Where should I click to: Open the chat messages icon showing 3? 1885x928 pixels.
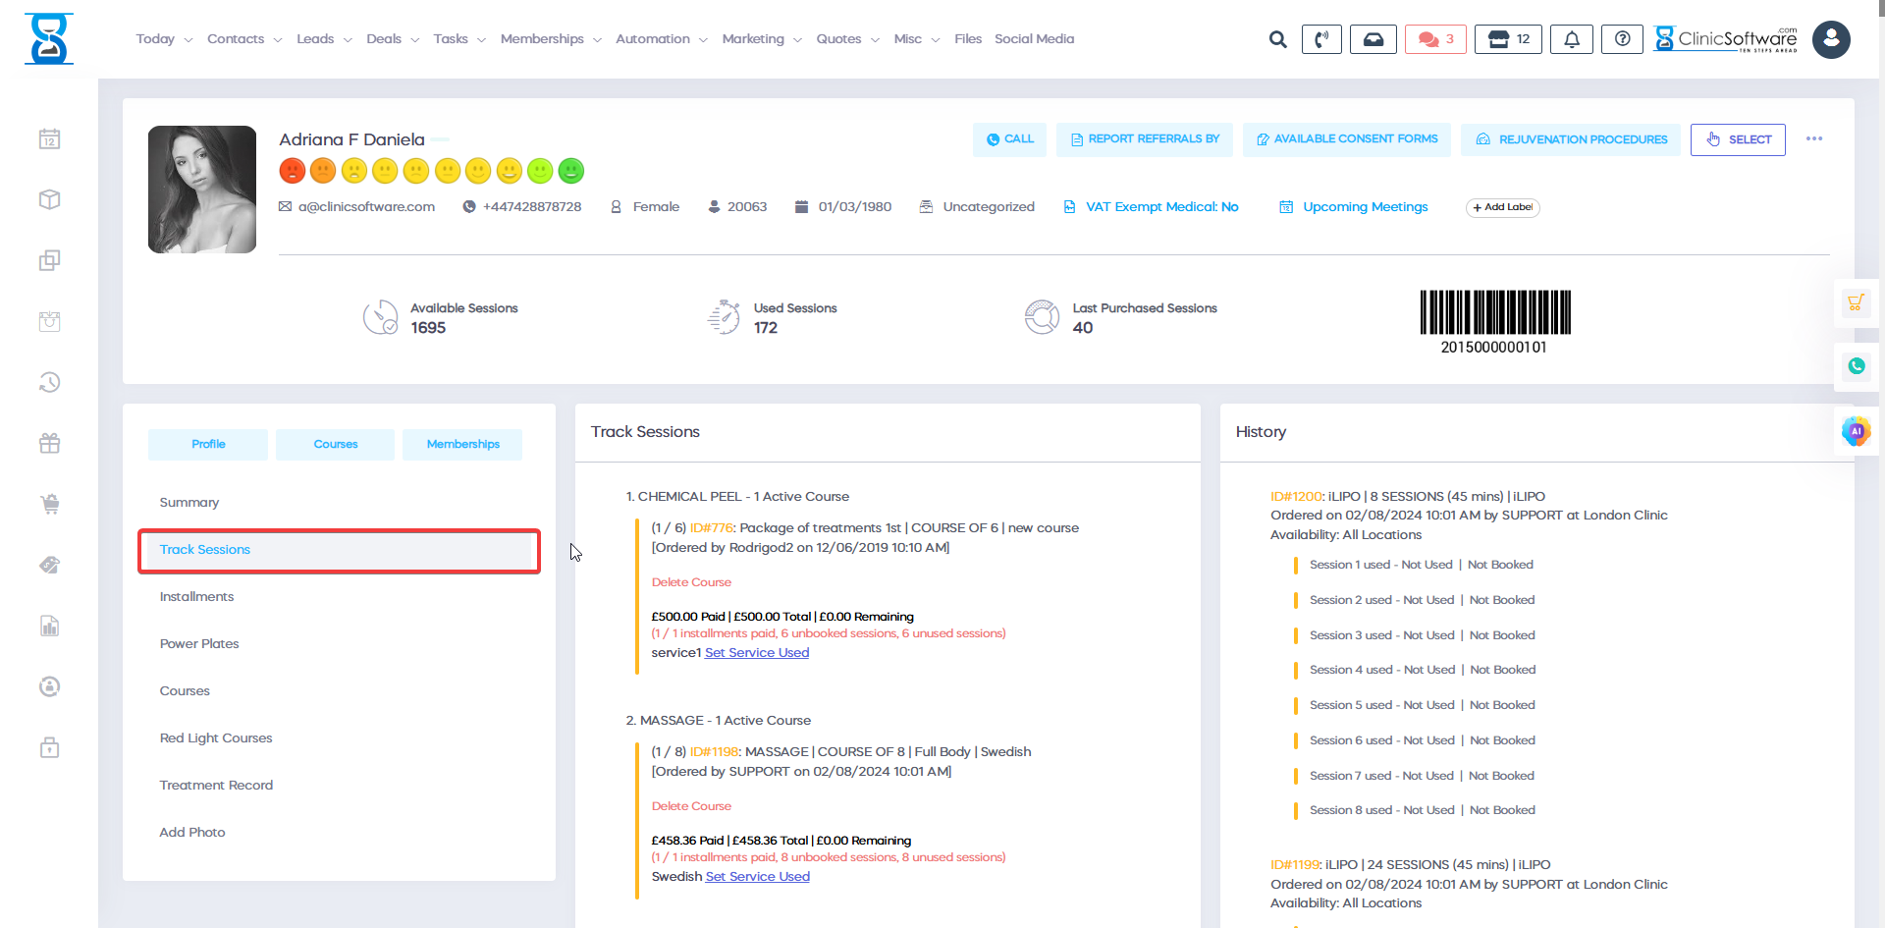click(1435, 39)
